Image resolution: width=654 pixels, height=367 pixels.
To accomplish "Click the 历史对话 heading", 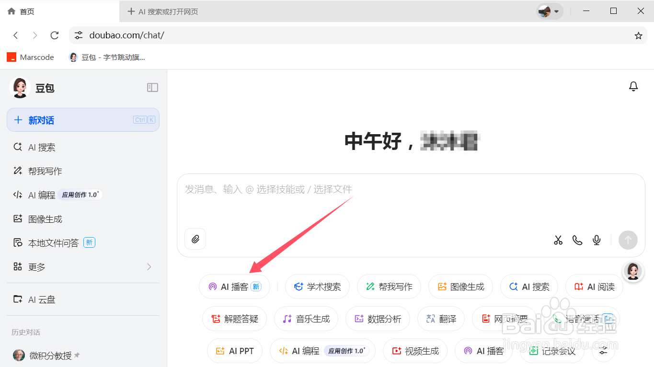I will pos(26,332).
